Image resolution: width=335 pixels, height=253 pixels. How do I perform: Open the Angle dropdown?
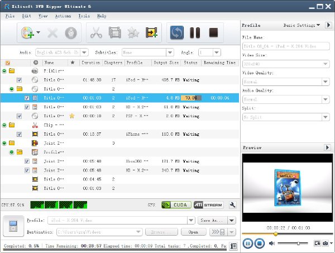click(217, 52)
